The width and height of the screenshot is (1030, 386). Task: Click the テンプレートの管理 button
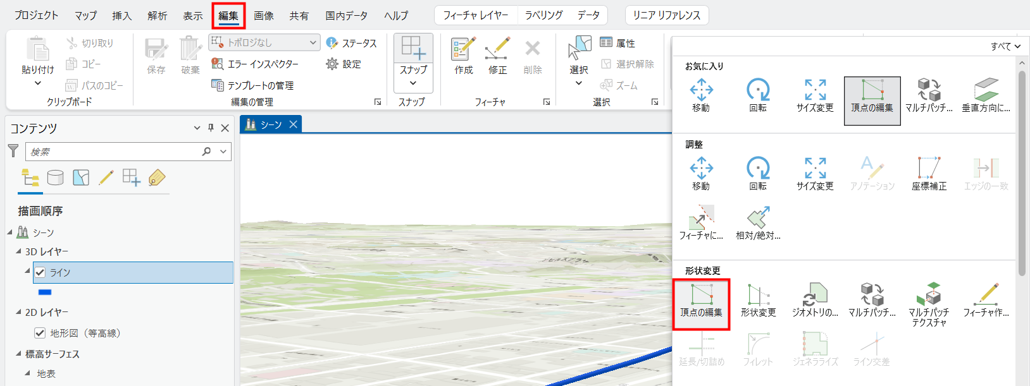[253, 85]
